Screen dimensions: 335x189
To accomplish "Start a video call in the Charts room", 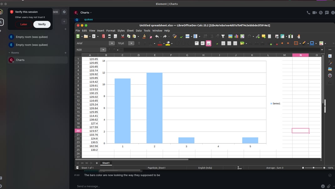I will (x=314, y=13).
